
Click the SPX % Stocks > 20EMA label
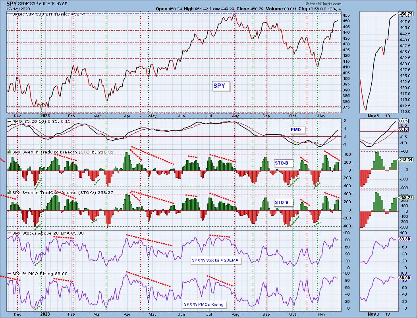click(216, 260)
